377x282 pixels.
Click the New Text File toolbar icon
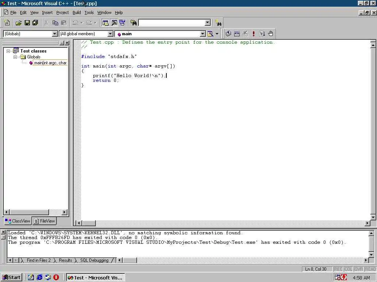tap(7, 23)
